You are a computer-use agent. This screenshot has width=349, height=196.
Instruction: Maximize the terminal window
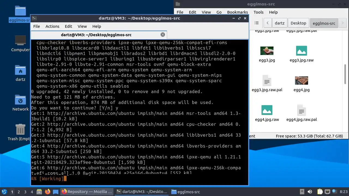click(239, 18)
